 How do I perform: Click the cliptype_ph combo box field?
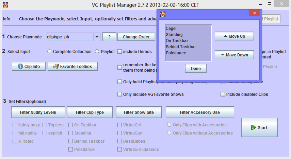[x=69, y=37]
